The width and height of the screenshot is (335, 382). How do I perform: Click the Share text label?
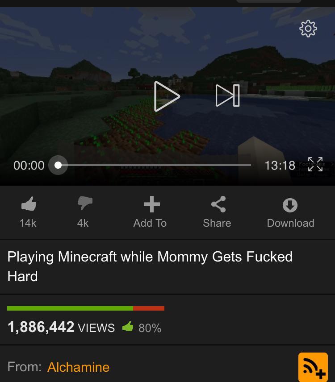click(x=217, y=223)
